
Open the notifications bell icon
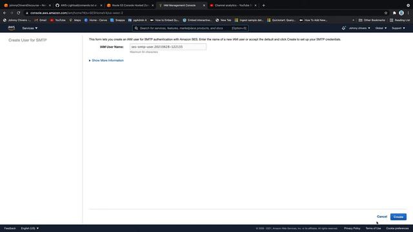(343, 28)
